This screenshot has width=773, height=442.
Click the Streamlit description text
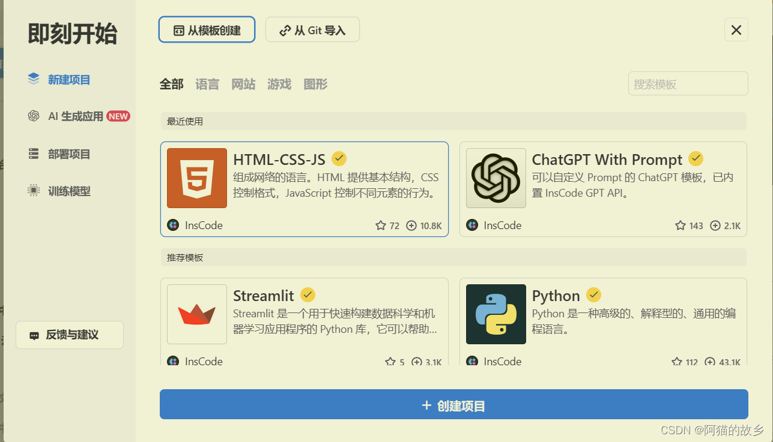click(335, 321)
